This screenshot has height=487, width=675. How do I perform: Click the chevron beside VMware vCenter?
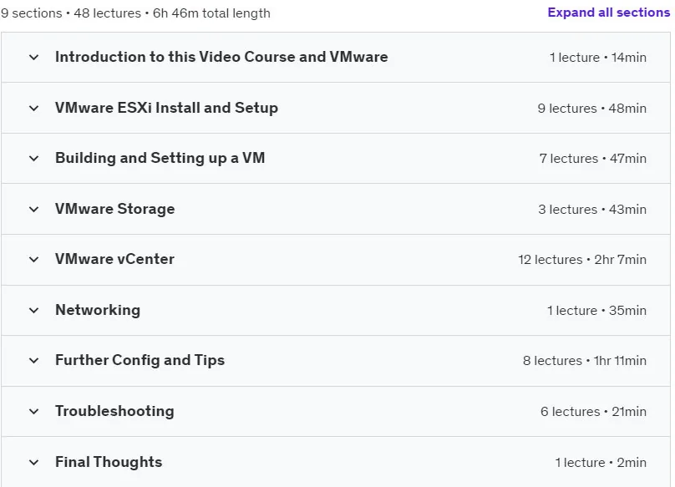(x=33, y=260)
